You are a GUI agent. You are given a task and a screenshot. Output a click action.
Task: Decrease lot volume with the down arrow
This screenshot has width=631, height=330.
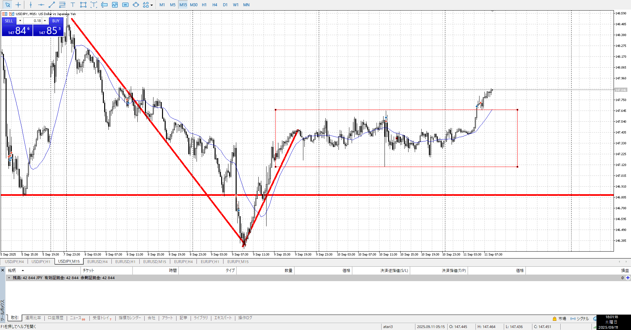[20, 21]
